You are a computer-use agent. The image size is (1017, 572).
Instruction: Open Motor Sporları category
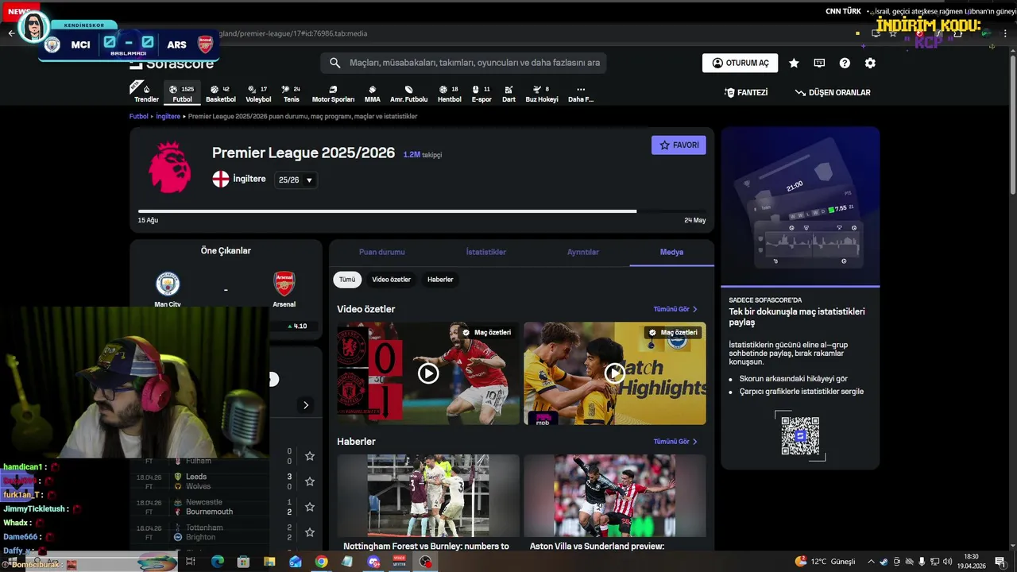click(x=333, y=94)
